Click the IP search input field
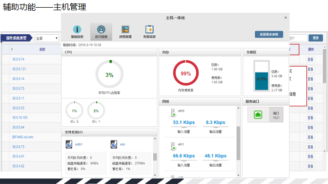The width and height of the screenshot is (328, 184). click(x=298, y=38)
